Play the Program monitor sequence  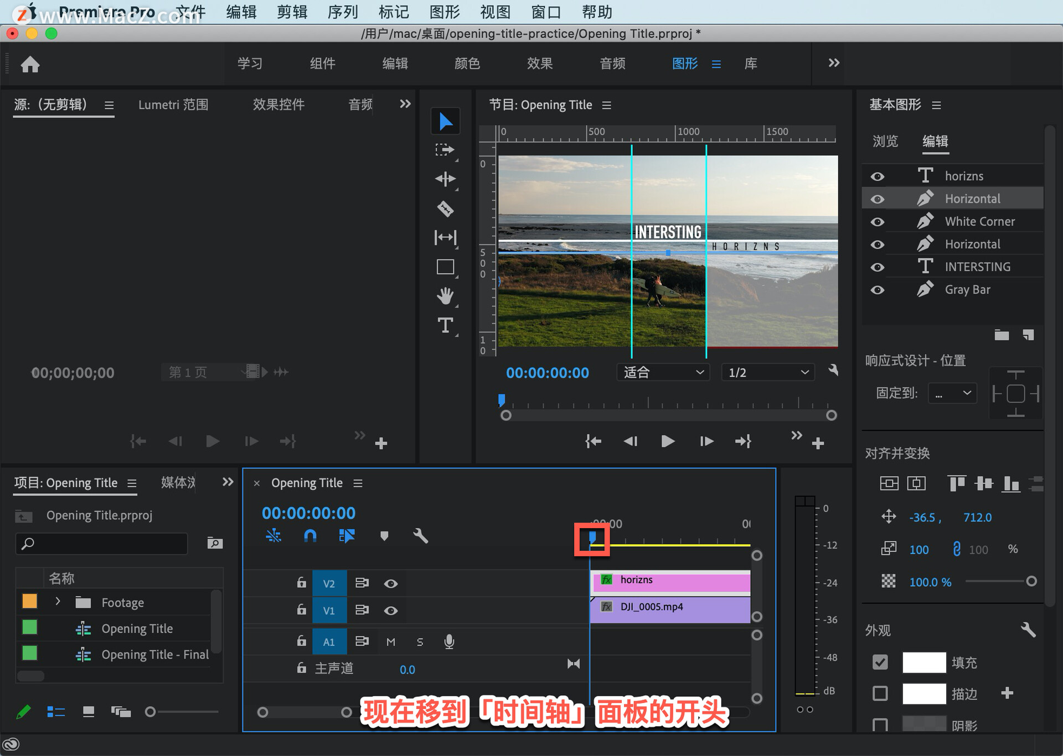click(668, 441)
